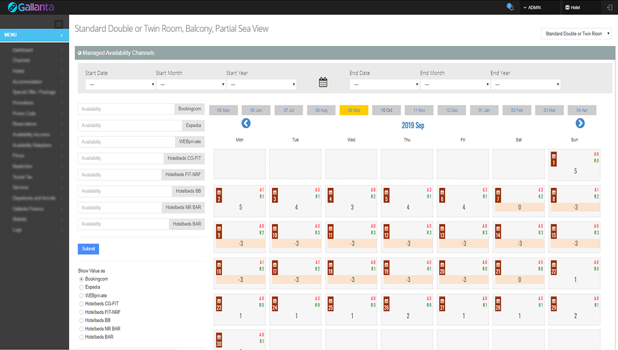
Task: Select Expedia under Show Value as
Action: pyautogui.click(x=82, y=287)
